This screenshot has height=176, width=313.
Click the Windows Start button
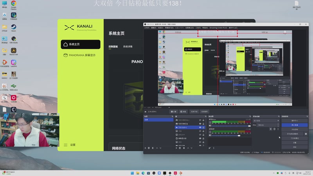(x=132, y=173)
